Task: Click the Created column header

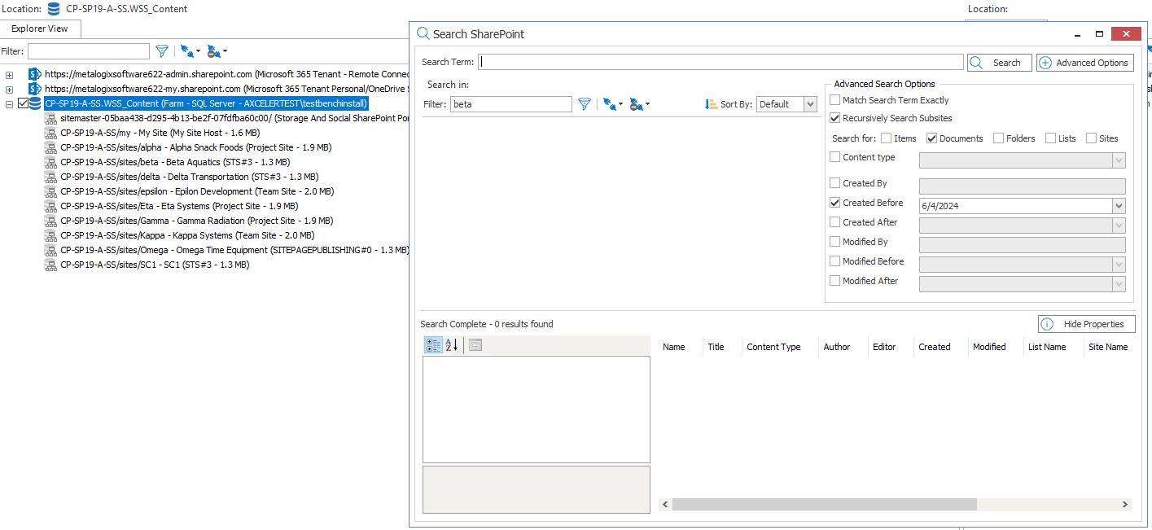Action: (x=934, y=347)
